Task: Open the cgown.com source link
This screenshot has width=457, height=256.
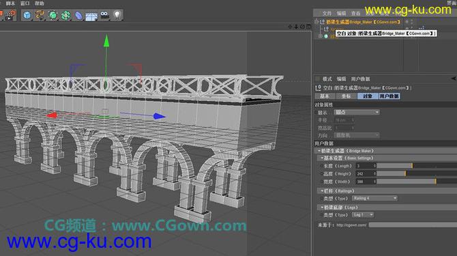Action: 351,225
